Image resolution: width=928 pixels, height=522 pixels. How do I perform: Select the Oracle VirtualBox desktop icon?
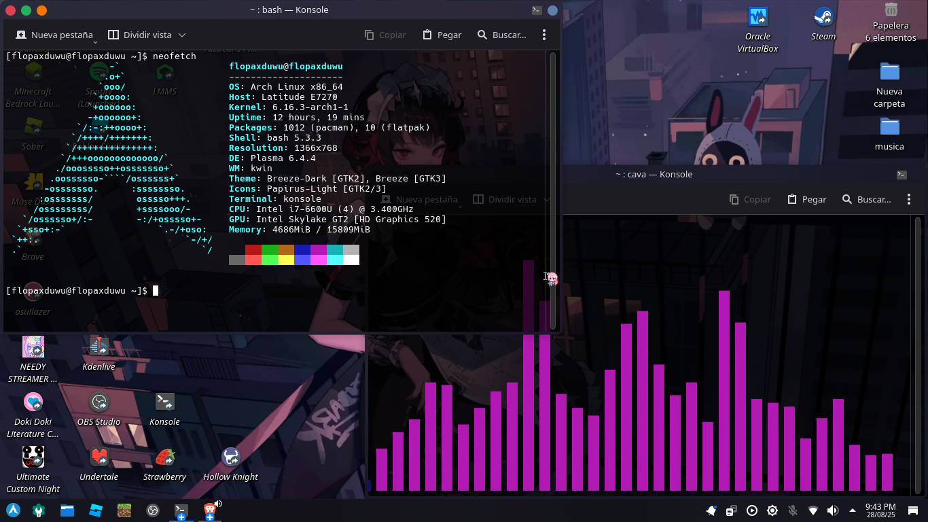757,29
